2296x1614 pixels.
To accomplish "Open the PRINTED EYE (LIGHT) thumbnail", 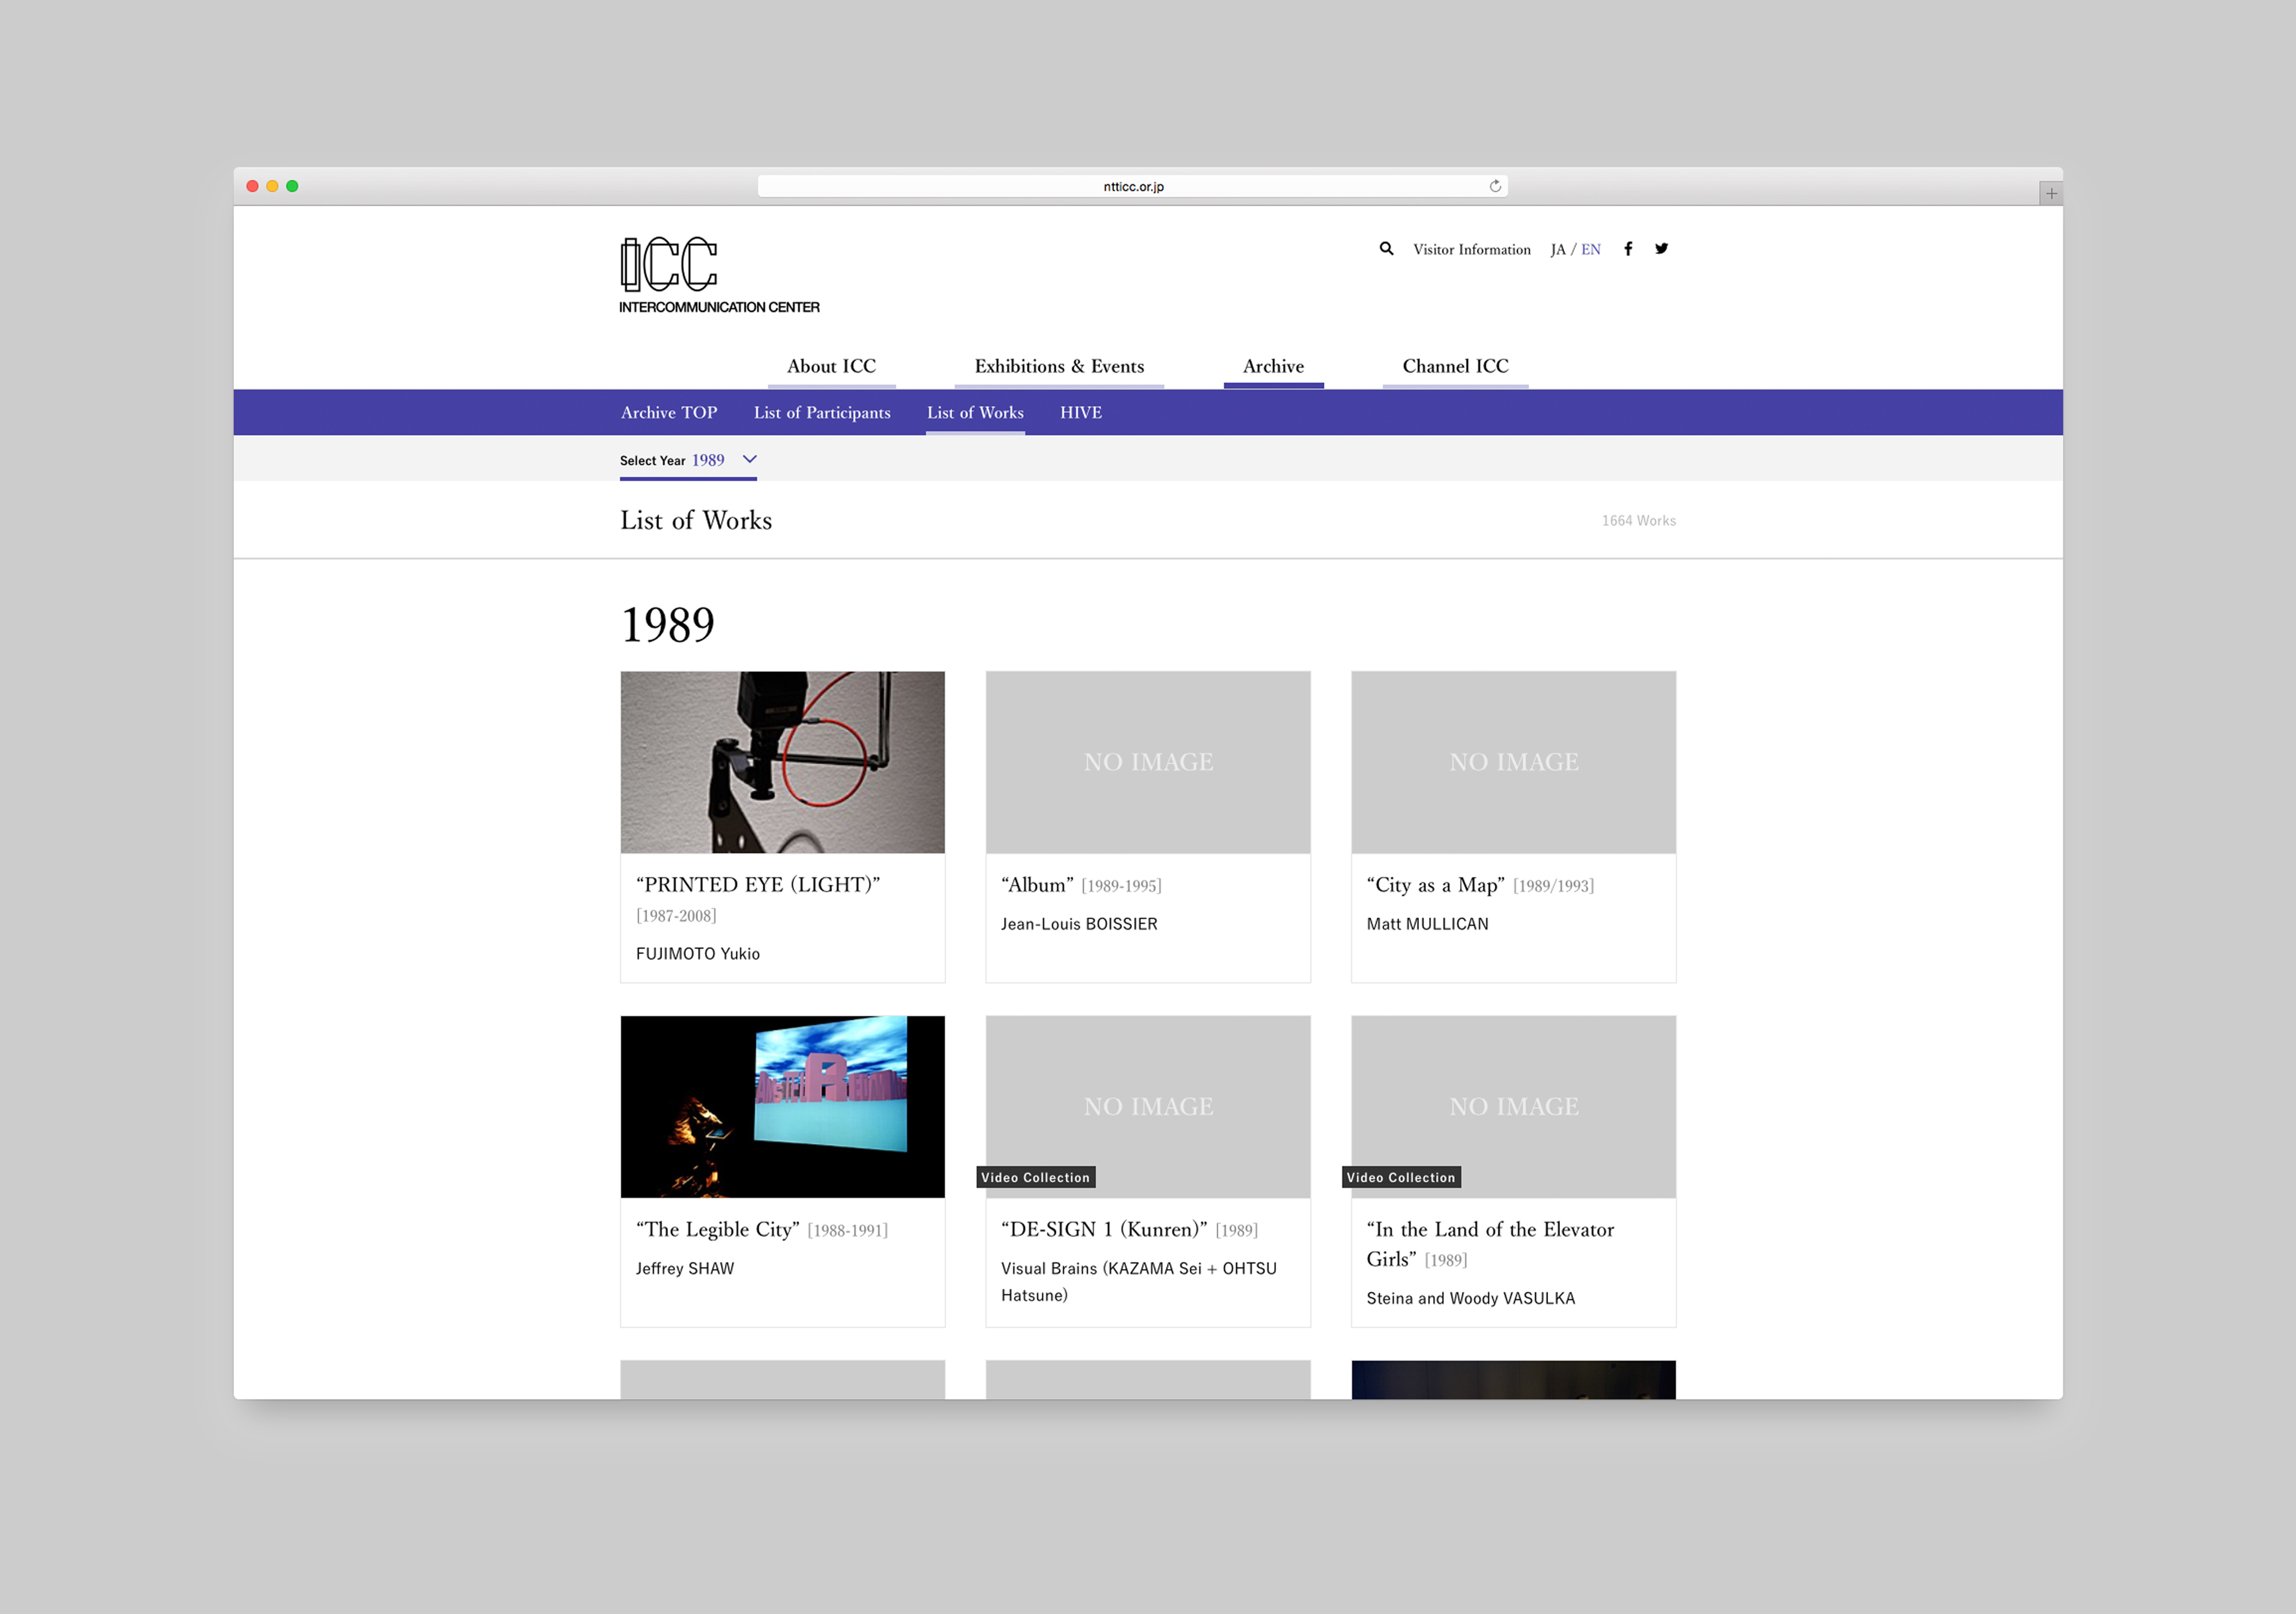I will coord(782,762).
